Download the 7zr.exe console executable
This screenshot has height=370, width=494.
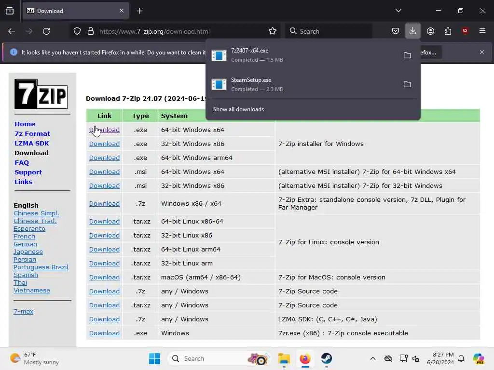point(104,333)
